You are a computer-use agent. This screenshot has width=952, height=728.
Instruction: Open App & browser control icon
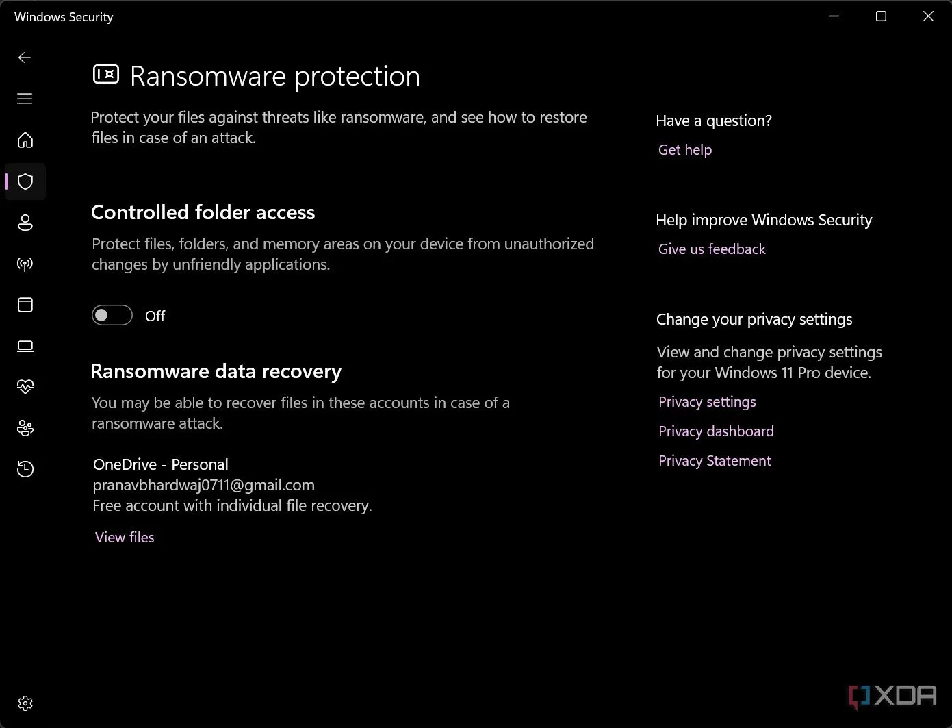point(25,305)
